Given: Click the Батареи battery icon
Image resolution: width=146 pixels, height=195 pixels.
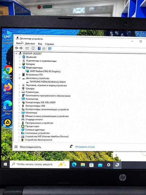Looking at the screenshot, I should coord(23,64).
